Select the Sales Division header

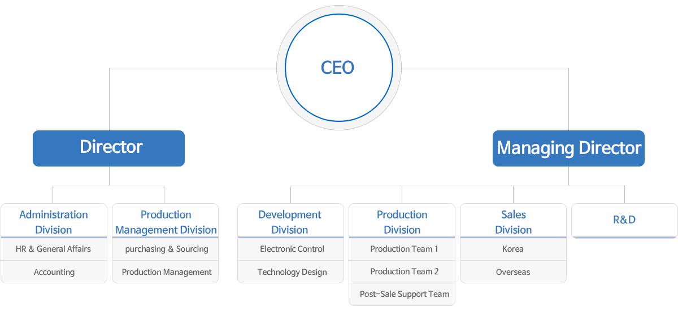pos(513,221)
